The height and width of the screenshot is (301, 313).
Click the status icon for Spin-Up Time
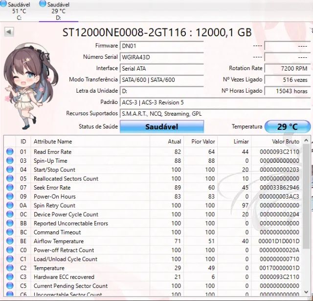[10, 160]
